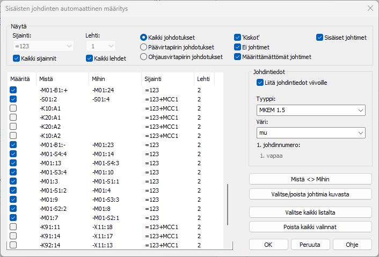This screenshot has width=379, height=257.
Task: Close the Sisäisten johdinten dialog window
Action: (x=369, y=8)
